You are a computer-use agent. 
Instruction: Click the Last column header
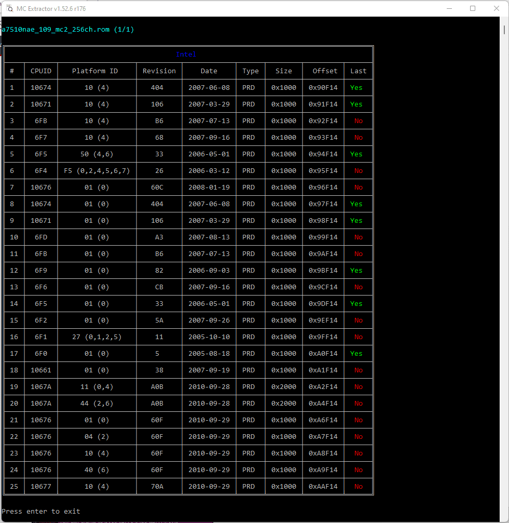click(358, 71)
